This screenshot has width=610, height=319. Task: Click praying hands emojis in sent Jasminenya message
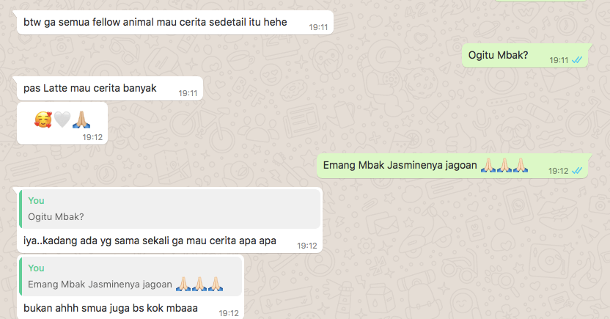[x=504, y=165]
